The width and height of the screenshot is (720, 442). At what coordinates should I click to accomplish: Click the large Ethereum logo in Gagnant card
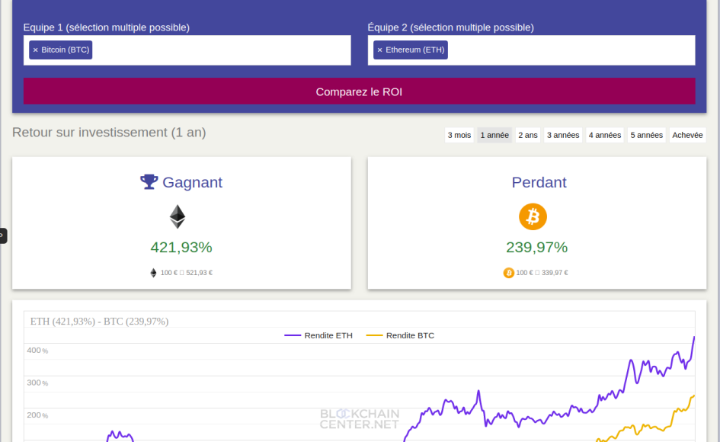[178, 216]
